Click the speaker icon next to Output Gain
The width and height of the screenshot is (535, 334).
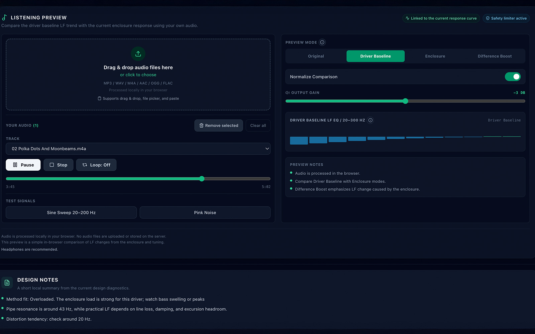[287, 93]
